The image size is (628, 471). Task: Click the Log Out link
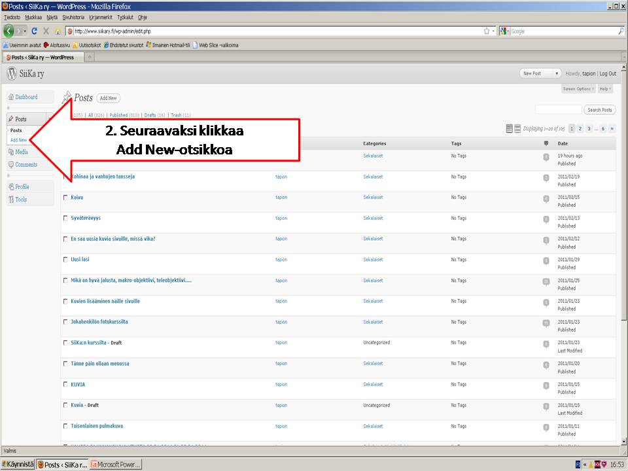point(608,74)
